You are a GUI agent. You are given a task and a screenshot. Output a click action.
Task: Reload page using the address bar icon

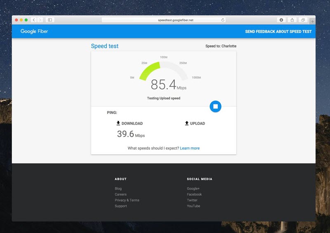pyautogui.click(x=223, y=20)
